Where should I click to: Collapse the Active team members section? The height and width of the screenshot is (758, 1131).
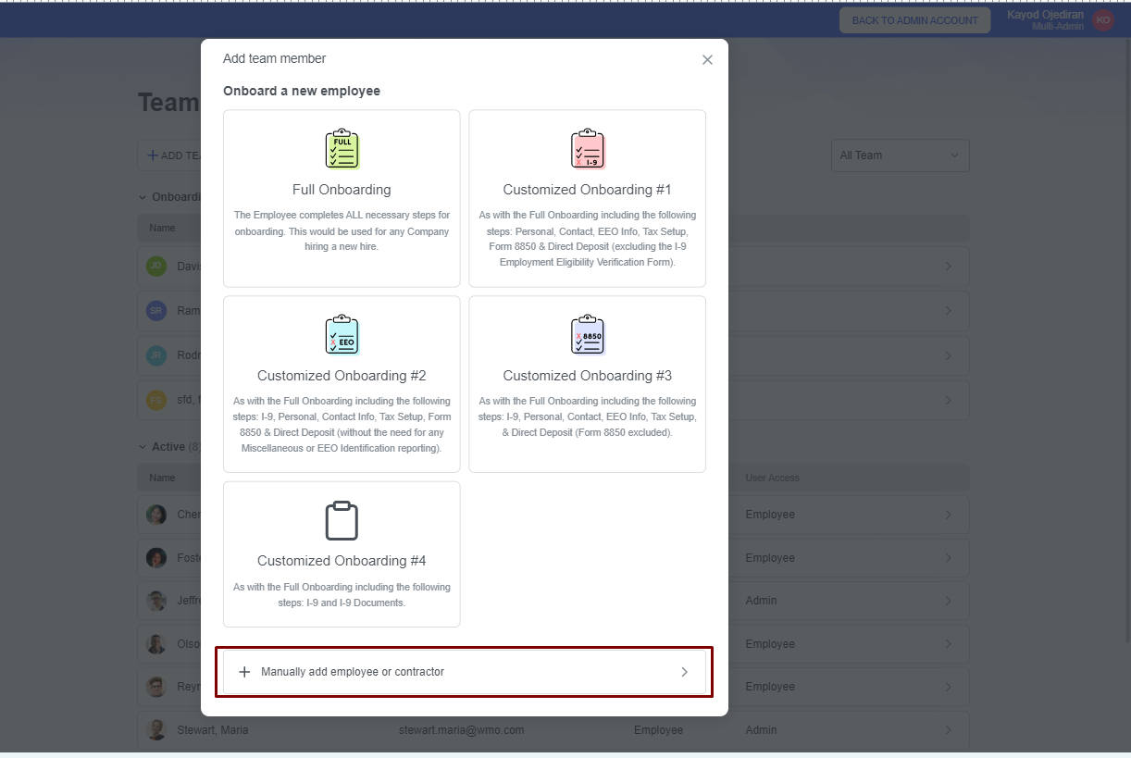(143, 447)
